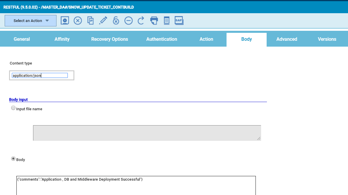348x195 pixels.
Task: Click the unlock icon with X
Action: pos(116,21)
